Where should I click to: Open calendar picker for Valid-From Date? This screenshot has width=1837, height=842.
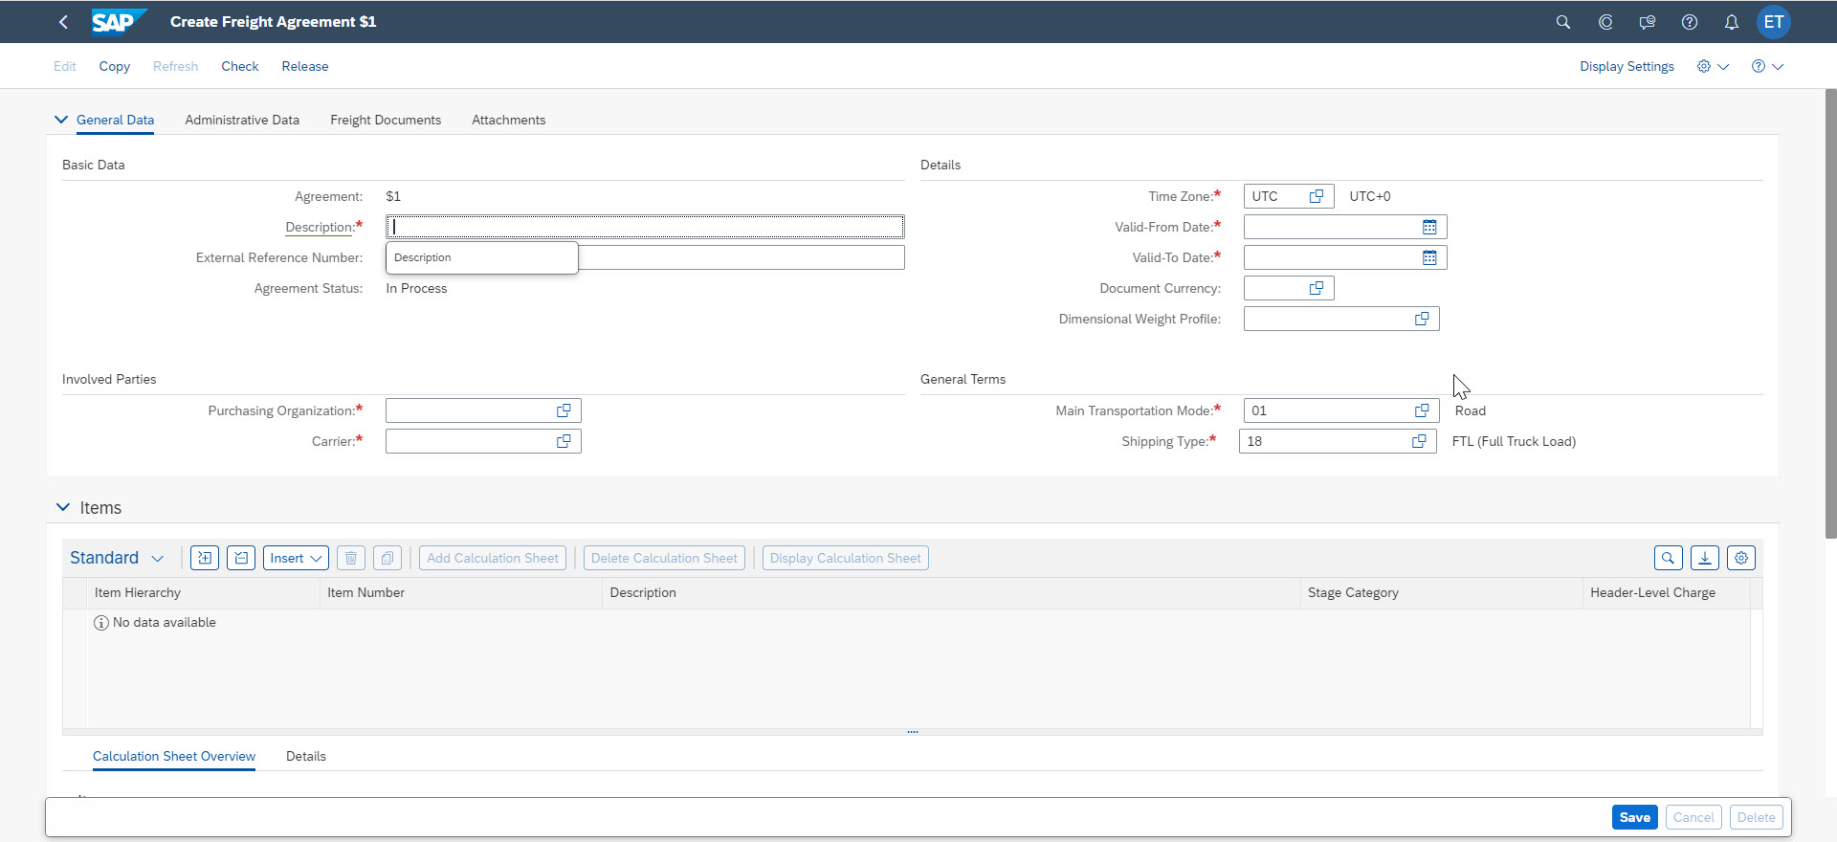(1428, 227)
